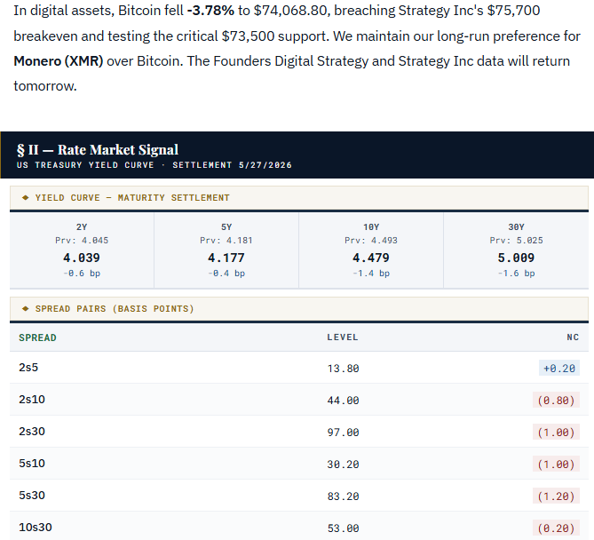
Task: Select the 30Y yield card
Action: 516,250
